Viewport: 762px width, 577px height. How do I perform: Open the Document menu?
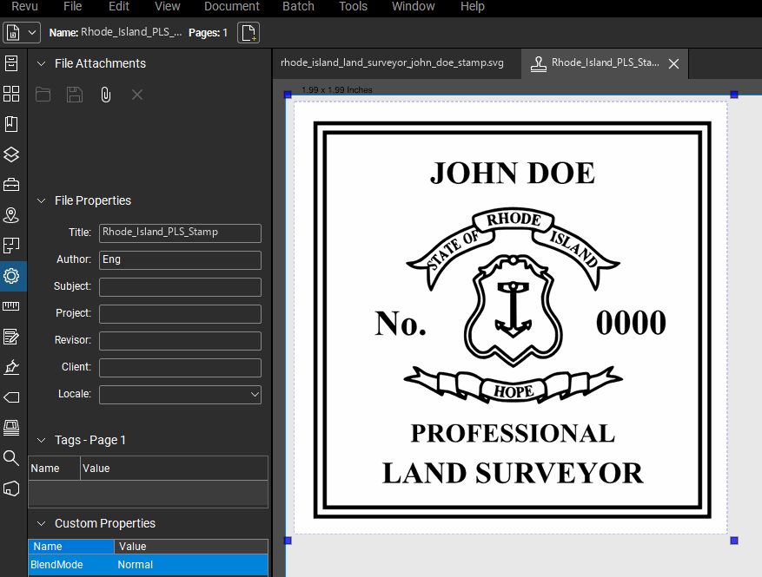(231, 6)
